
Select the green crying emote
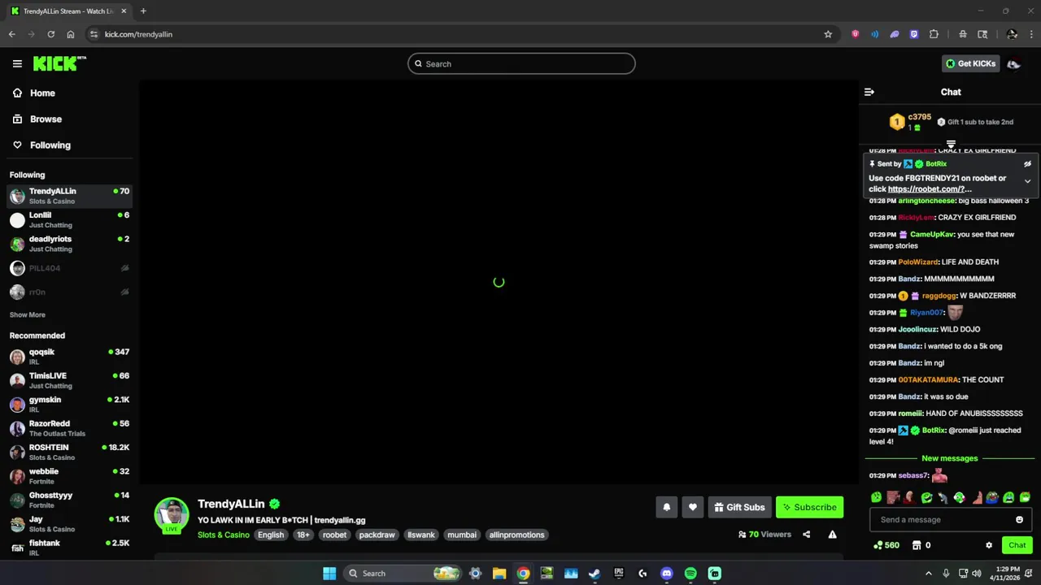click(x=1008, y=497)
